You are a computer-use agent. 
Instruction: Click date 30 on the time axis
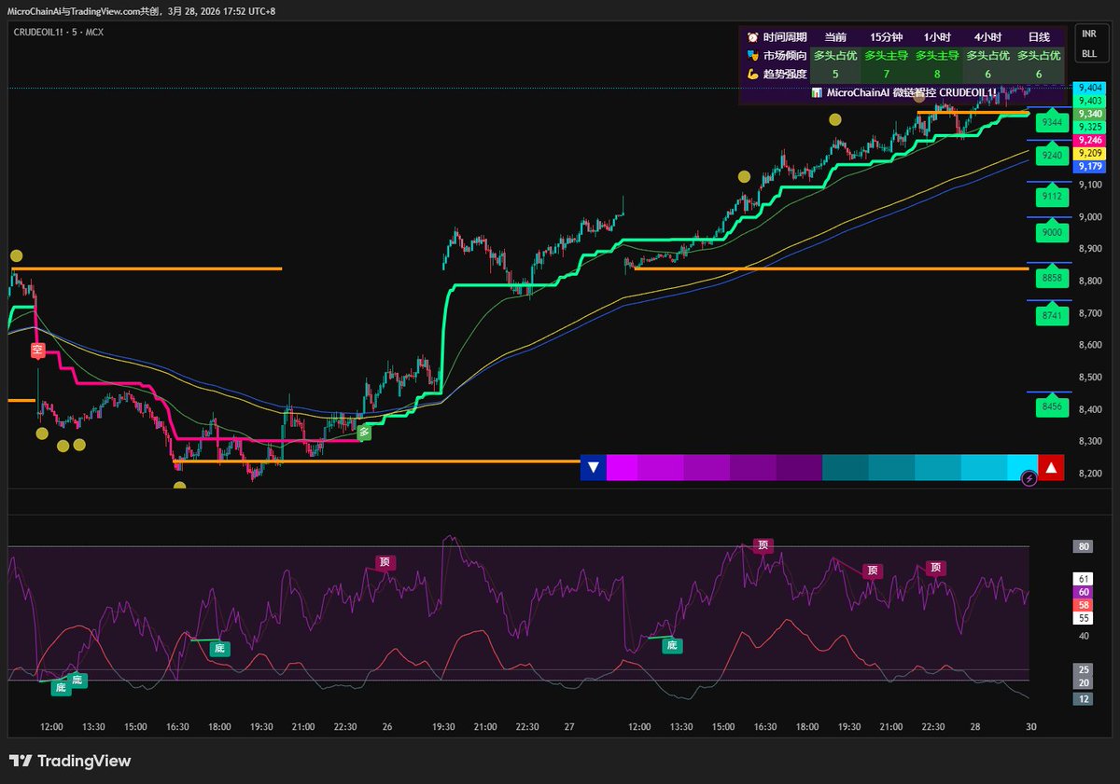point(1033,727)
